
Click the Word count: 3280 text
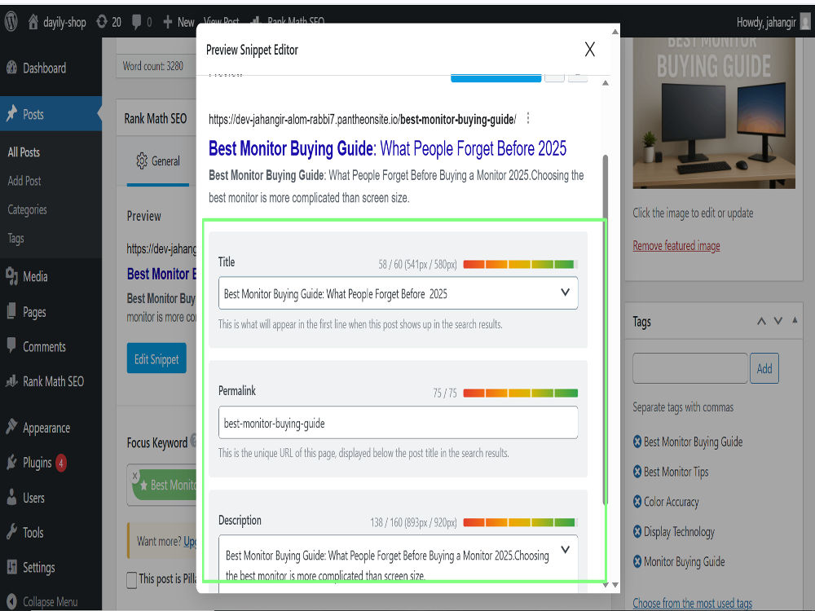153,66
